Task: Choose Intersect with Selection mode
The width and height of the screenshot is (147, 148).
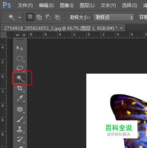Action: click(x=57, y=17)
